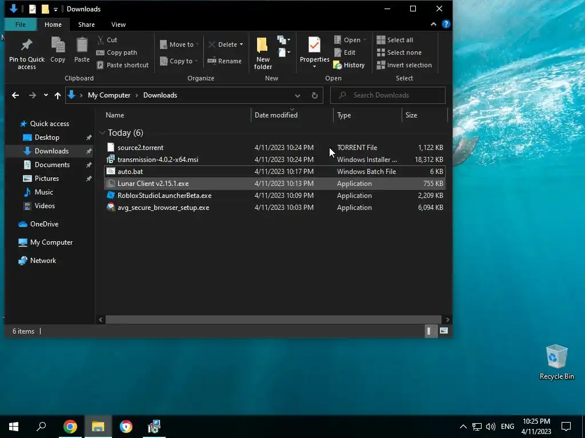Image resolution: width=585 pixels, height=438 pixels.
Task: Go back with the back arrow
Action: pos(15,95)
